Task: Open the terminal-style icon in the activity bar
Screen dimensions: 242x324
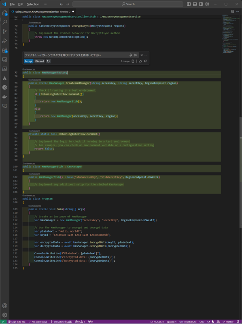Action: pos(4,69)
